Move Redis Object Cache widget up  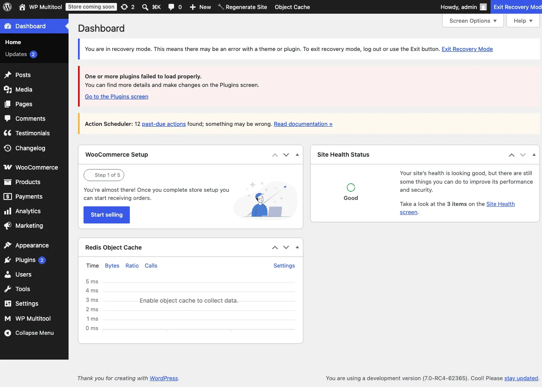pos(275,247)
